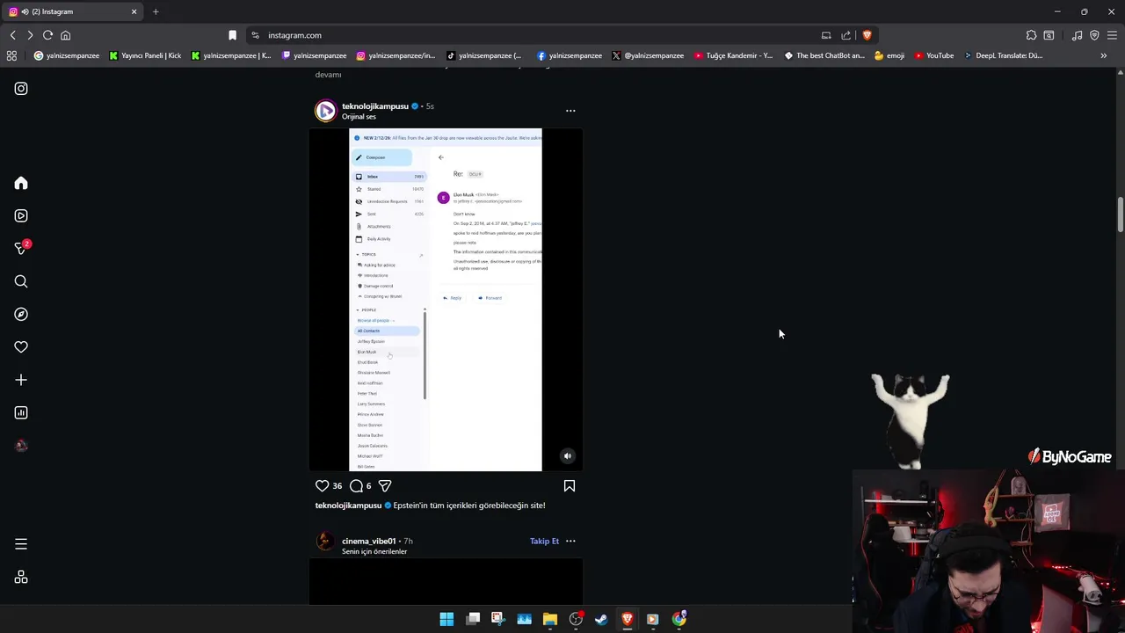Share teknolojikampusu post via paper plane

click(384, 485)
